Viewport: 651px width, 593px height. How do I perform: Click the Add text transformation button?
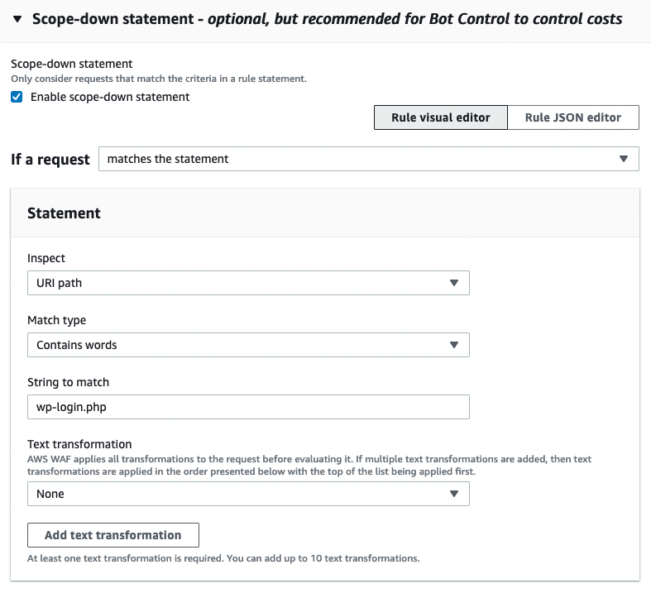[113, 535]
